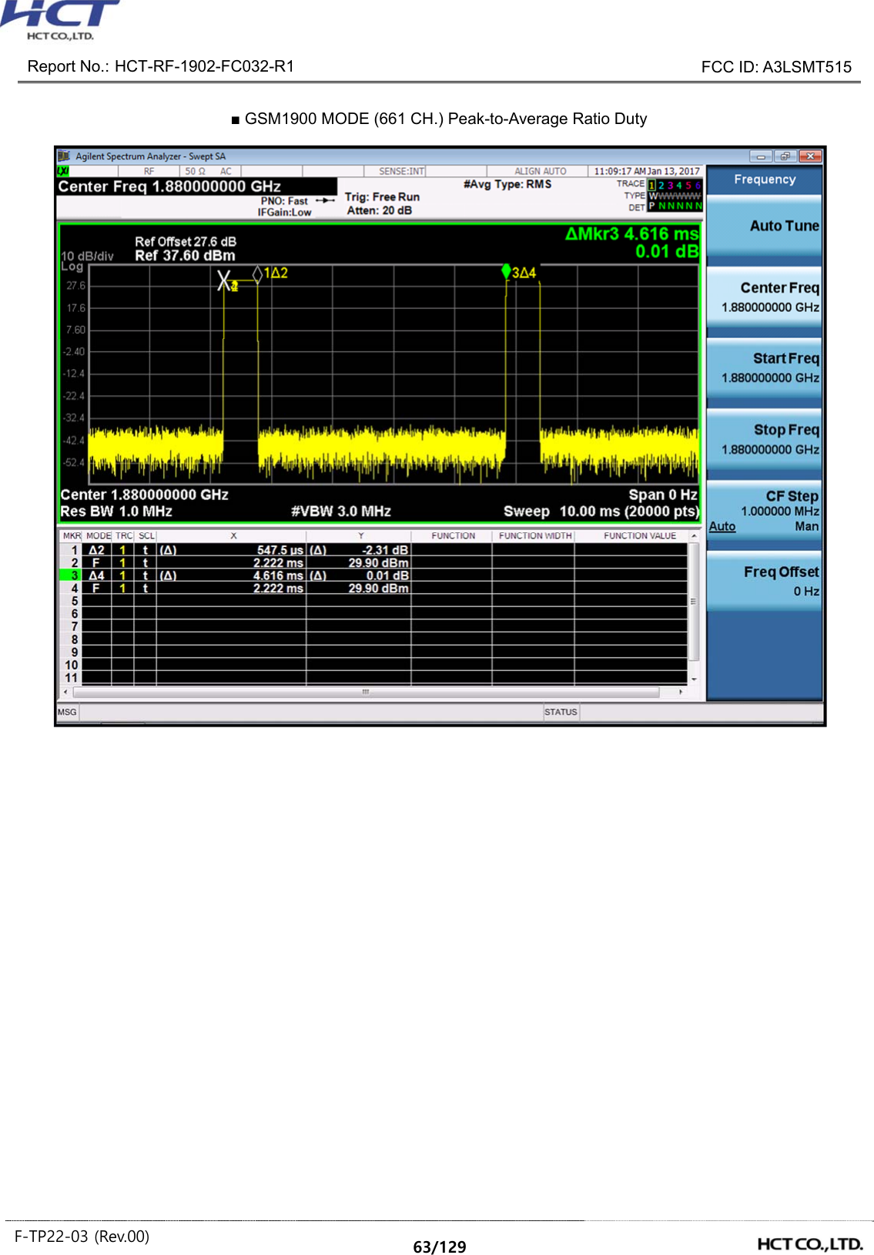This screenshot has height=1255, width=874.
Task: Close the spectrum analyzer window
Action: (809, 156)
